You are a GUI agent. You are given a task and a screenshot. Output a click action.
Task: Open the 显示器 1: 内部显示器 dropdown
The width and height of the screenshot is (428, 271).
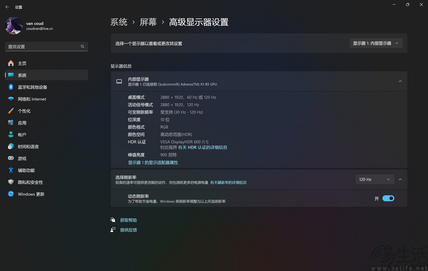tap(377, 43)
